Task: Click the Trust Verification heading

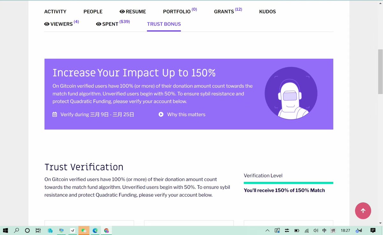Action: click(84, 167)
